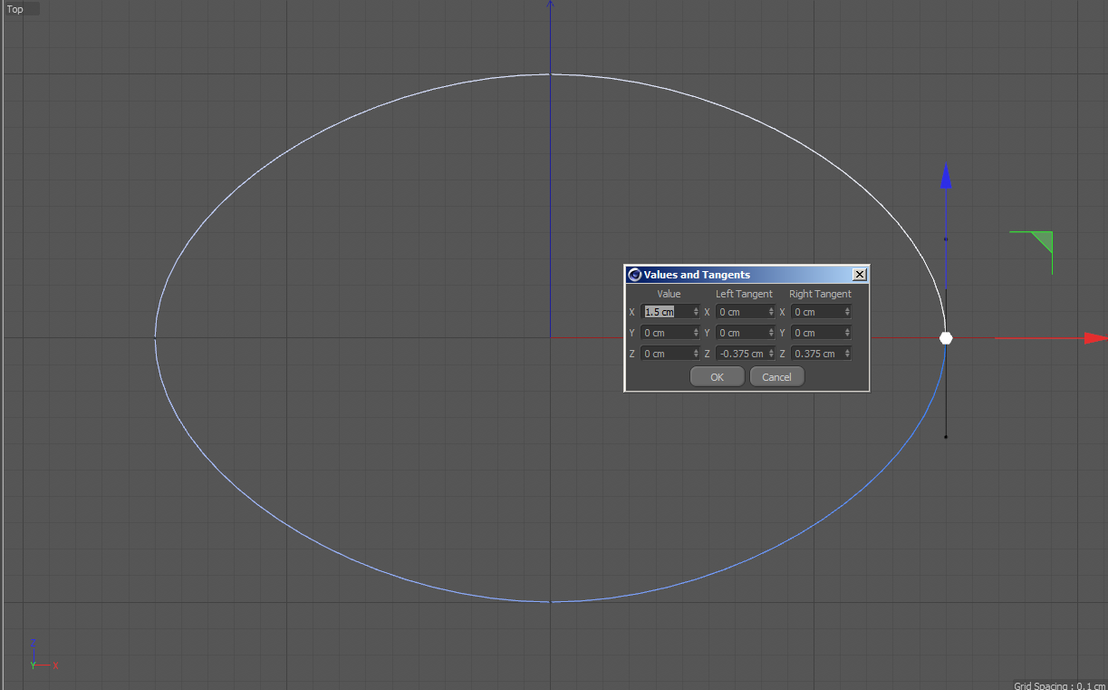Select the Left Tangent X field
This screenshot has height=690, width=1108.
point(741,312)
